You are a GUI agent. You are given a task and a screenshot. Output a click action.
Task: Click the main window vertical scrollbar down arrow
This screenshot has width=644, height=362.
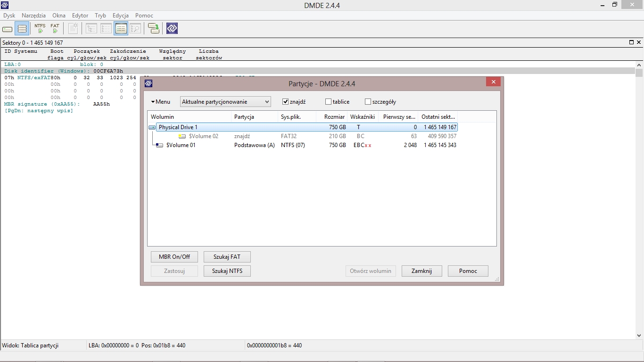click(x=639, y=336)
